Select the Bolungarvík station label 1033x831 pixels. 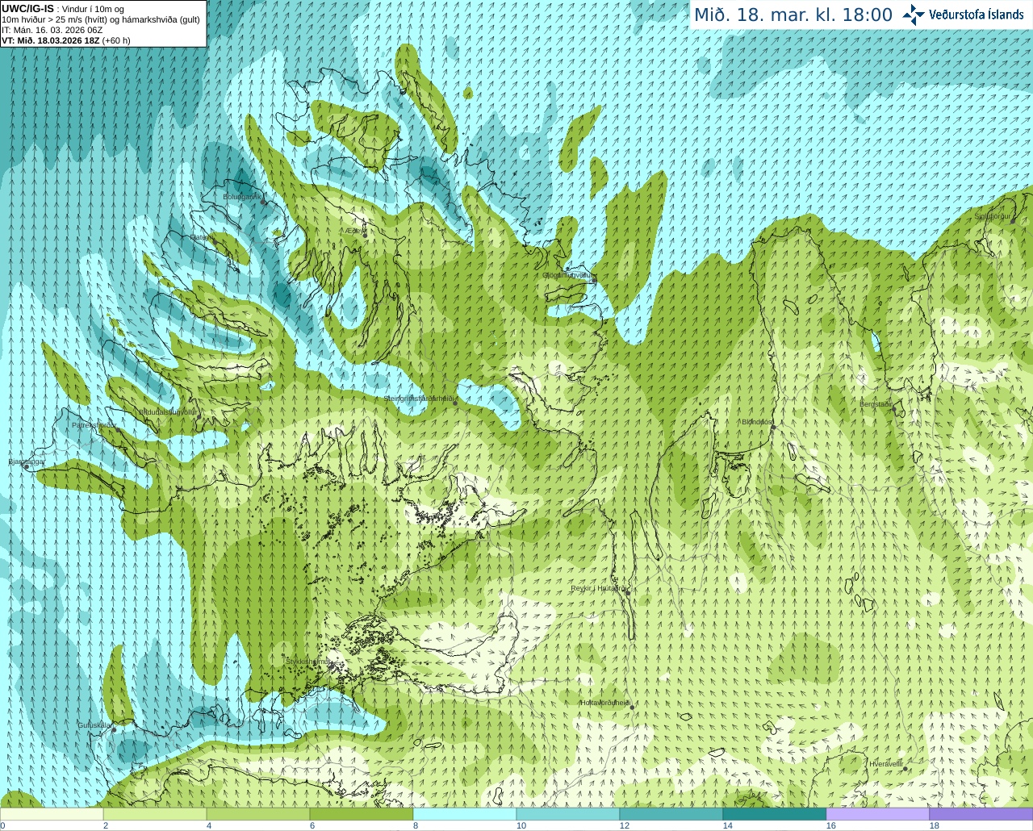tap(241, 196)
